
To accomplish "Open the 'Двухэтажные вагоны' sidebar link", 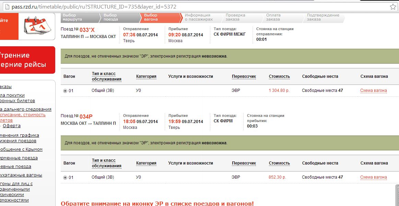I will pos(21,175).
